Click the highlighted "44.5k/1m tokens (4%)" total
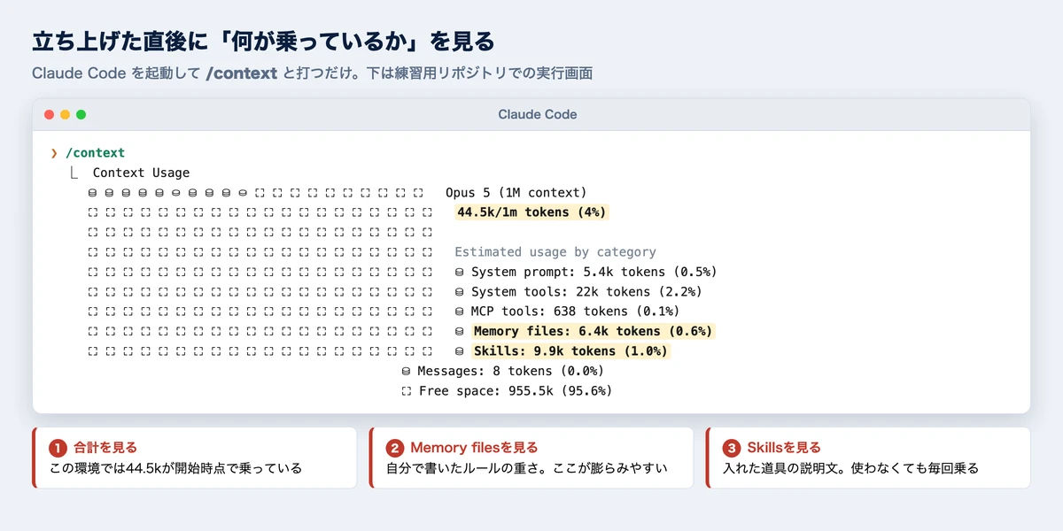Screen dimensions: 1063x531 (x=531, y=212)
